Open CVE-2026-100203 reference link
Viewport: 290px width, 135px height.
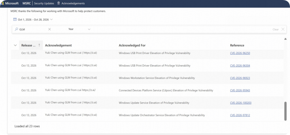pyautogui.click(x=241, y=103)
